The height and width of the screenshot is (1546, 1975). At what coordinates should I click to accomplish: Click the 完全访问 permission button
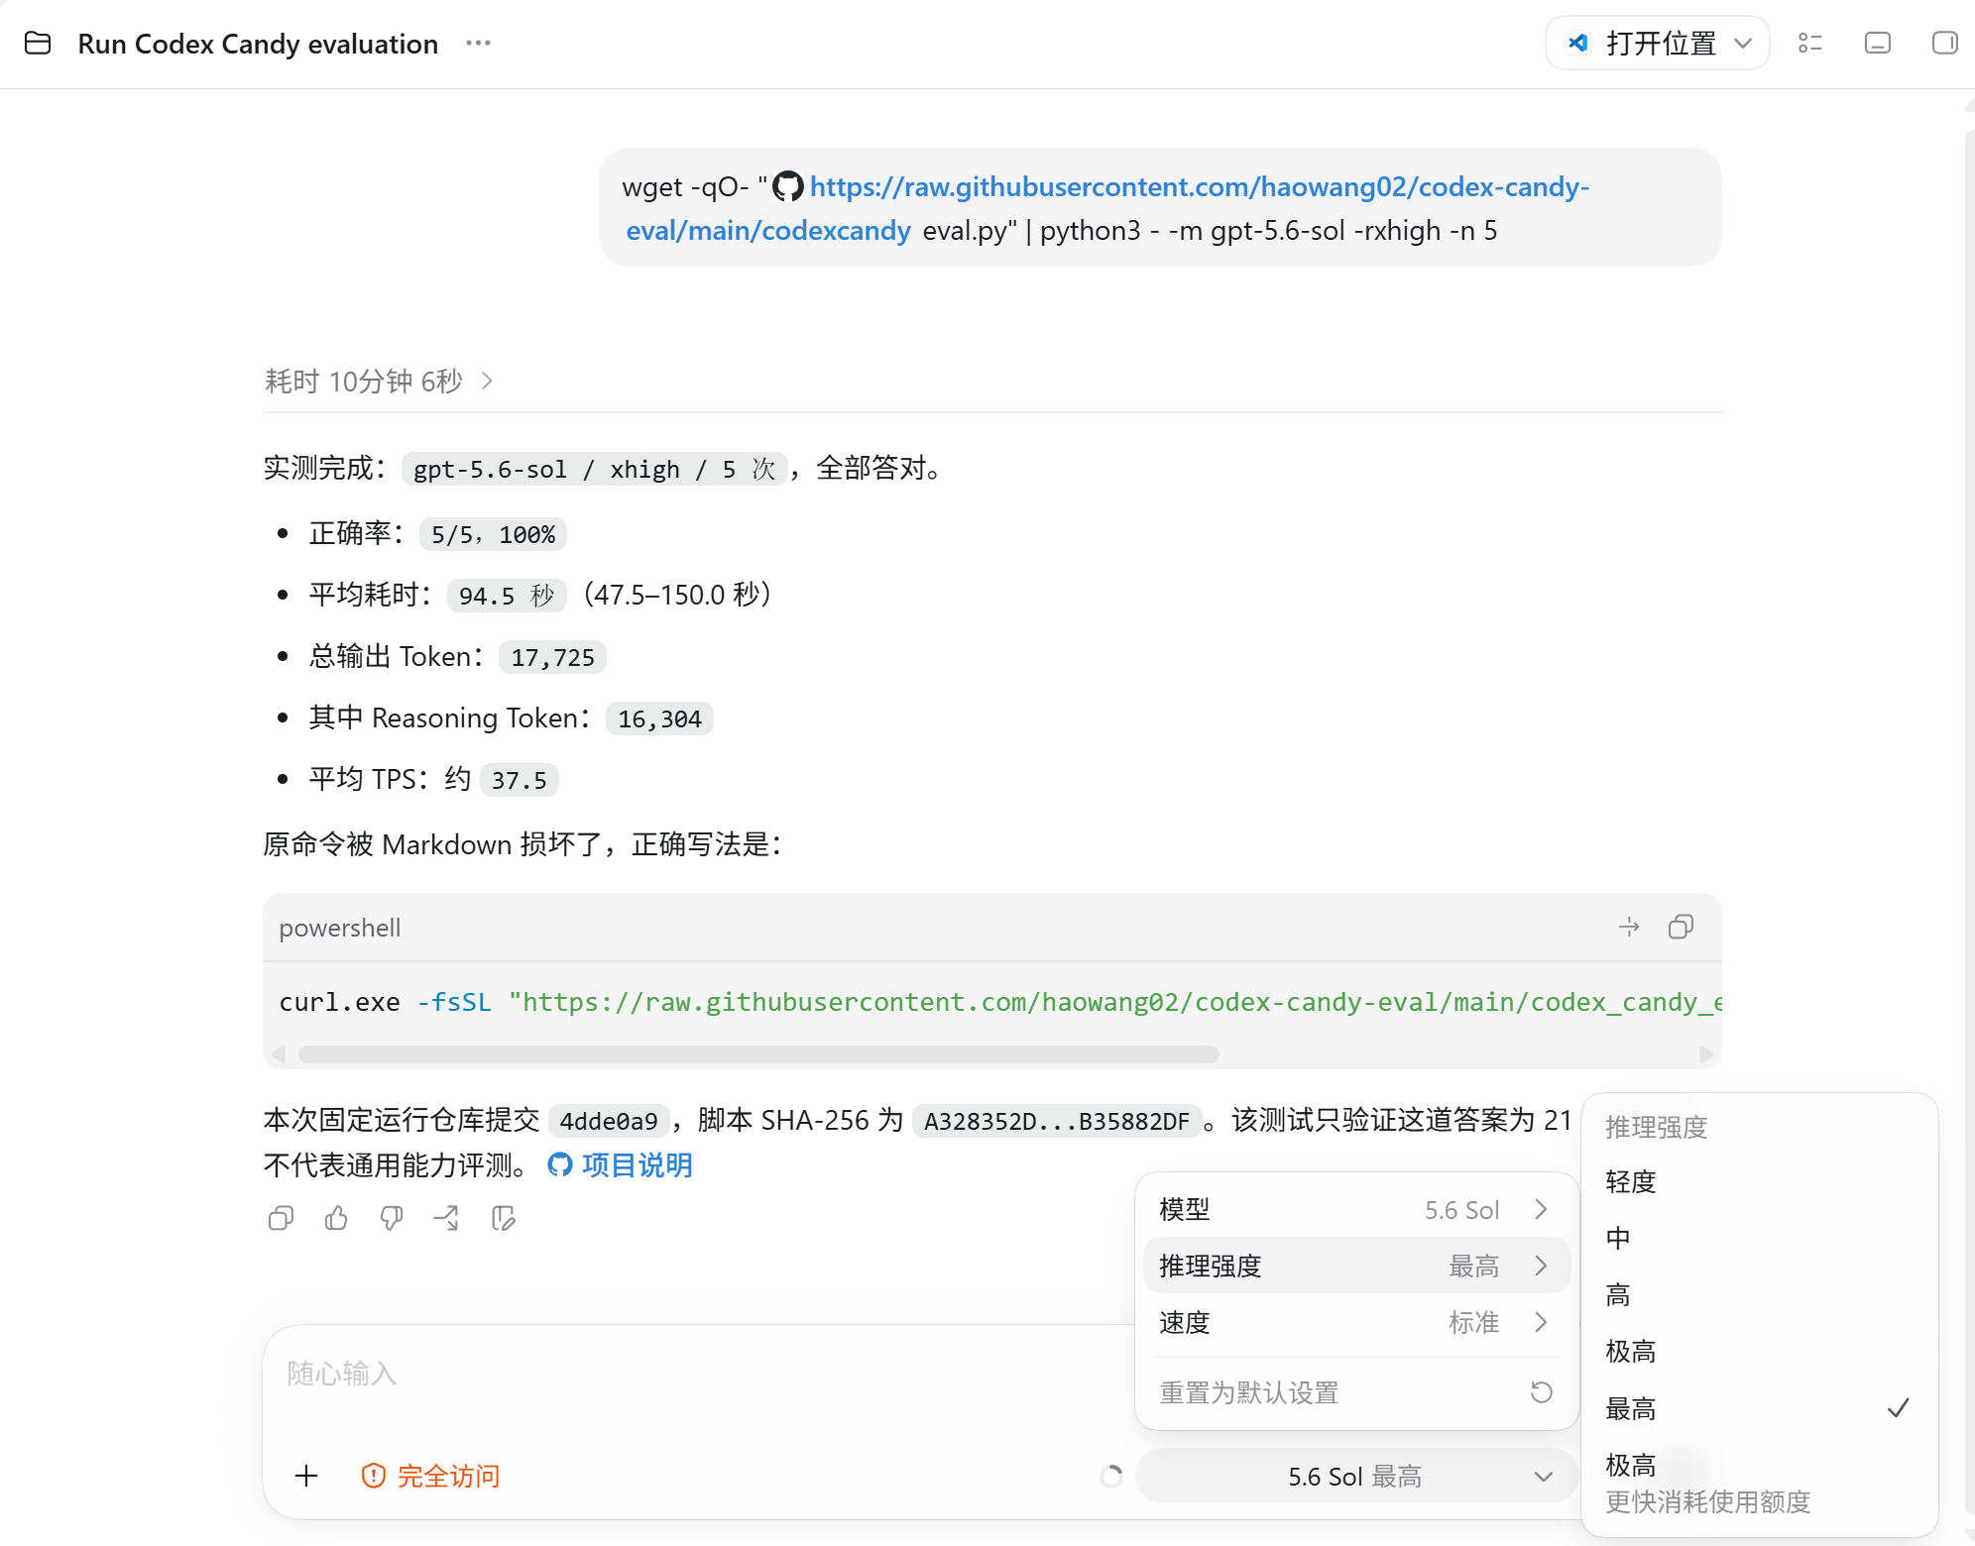coord(430,1477)
